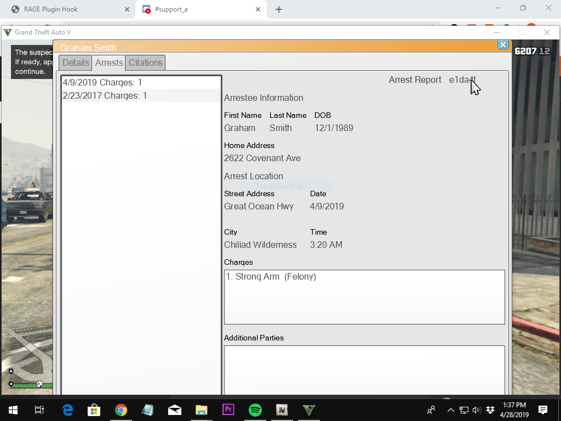Close the #support_a browser tab
561x421 pixels.
click(x=258, y=9)
